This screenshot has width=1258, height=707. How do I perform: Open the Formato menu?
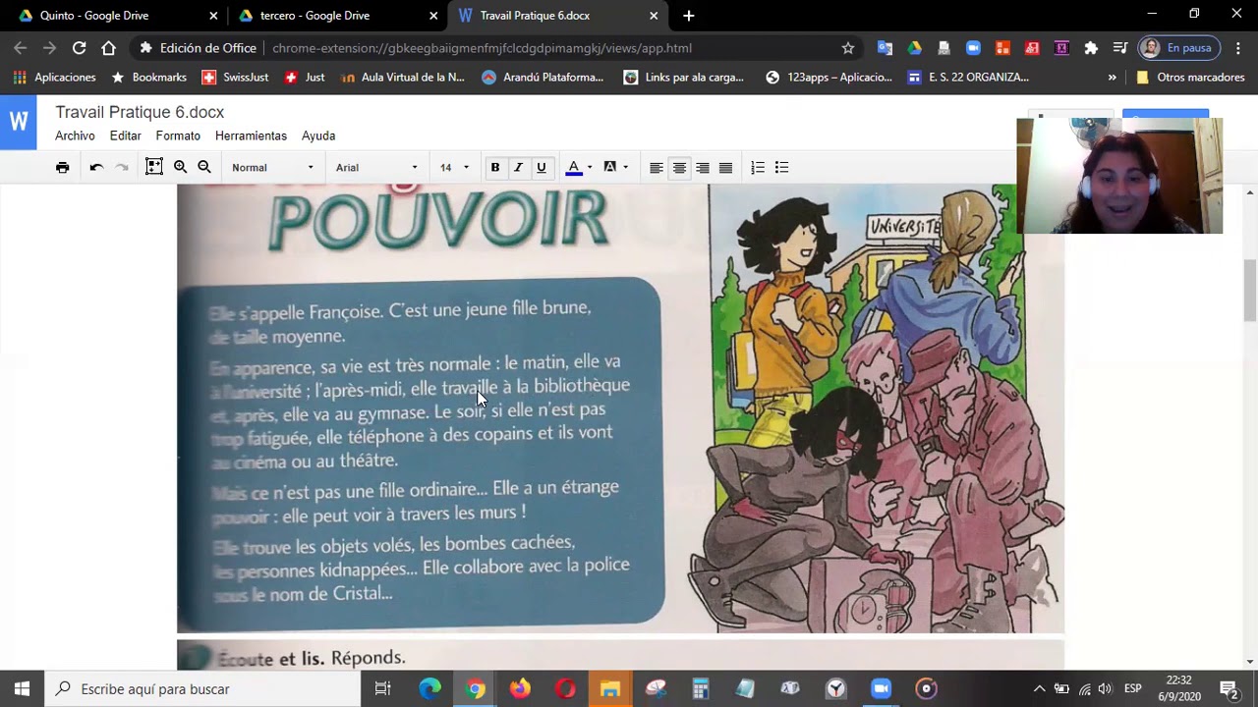(x=178, y=136)
